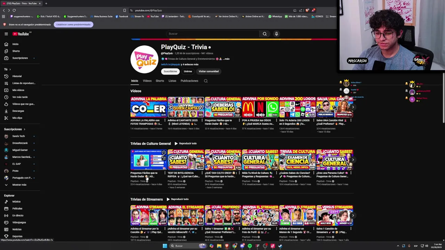445x250 pixels.
Task: Switch to channel Inicio tab
Action: [x=135, y=81]
